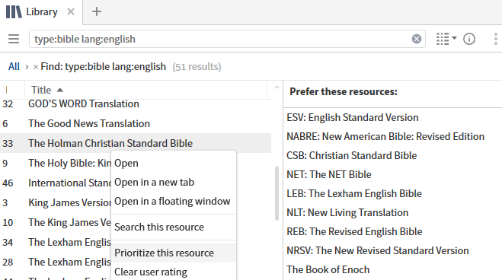Open the hamburger sidebar menu icon
The image size is (502, 280).
click(x=14, y=39)
